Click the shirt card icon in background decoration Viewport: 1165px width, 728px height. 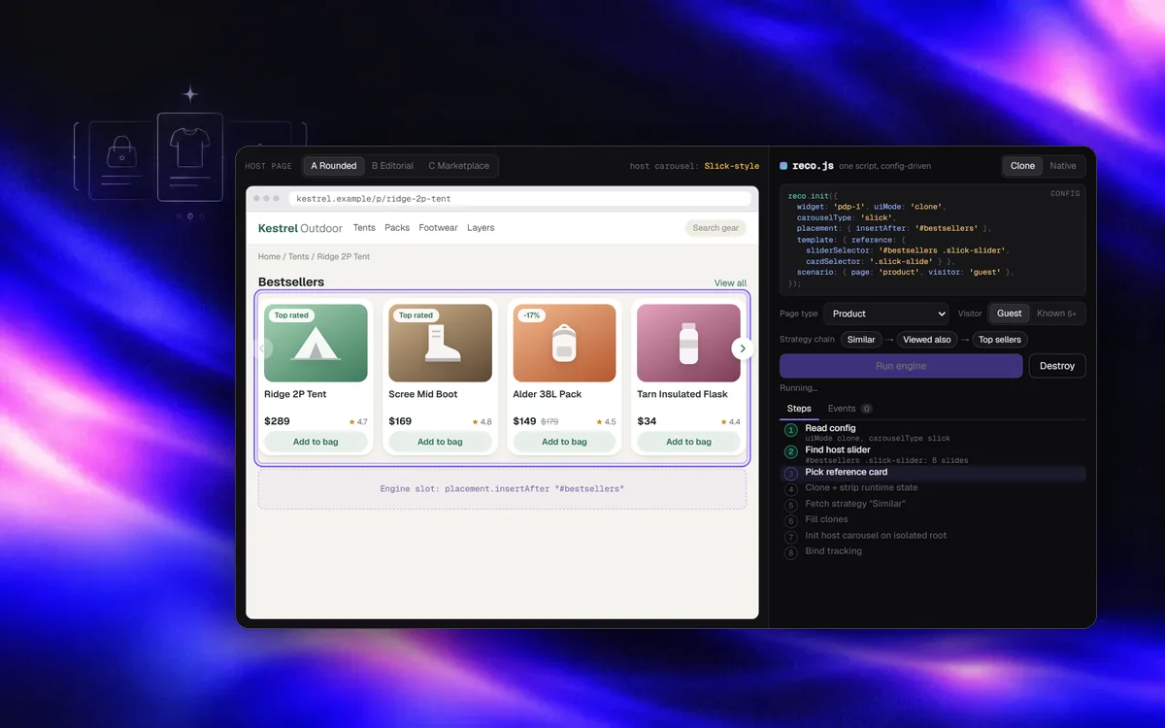click(x=190, y=157)
